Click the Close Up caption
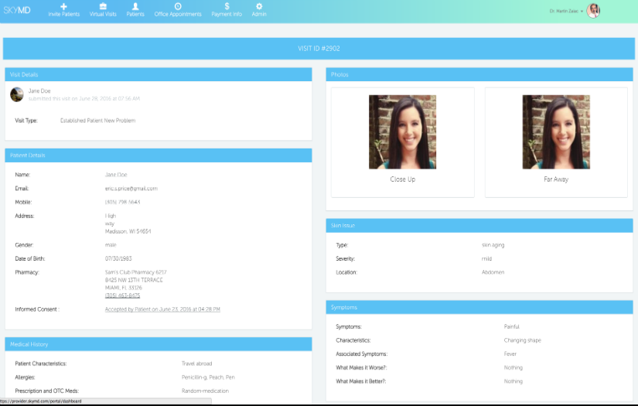The height and width of the screenshot is (406, 638). point(402,179)
